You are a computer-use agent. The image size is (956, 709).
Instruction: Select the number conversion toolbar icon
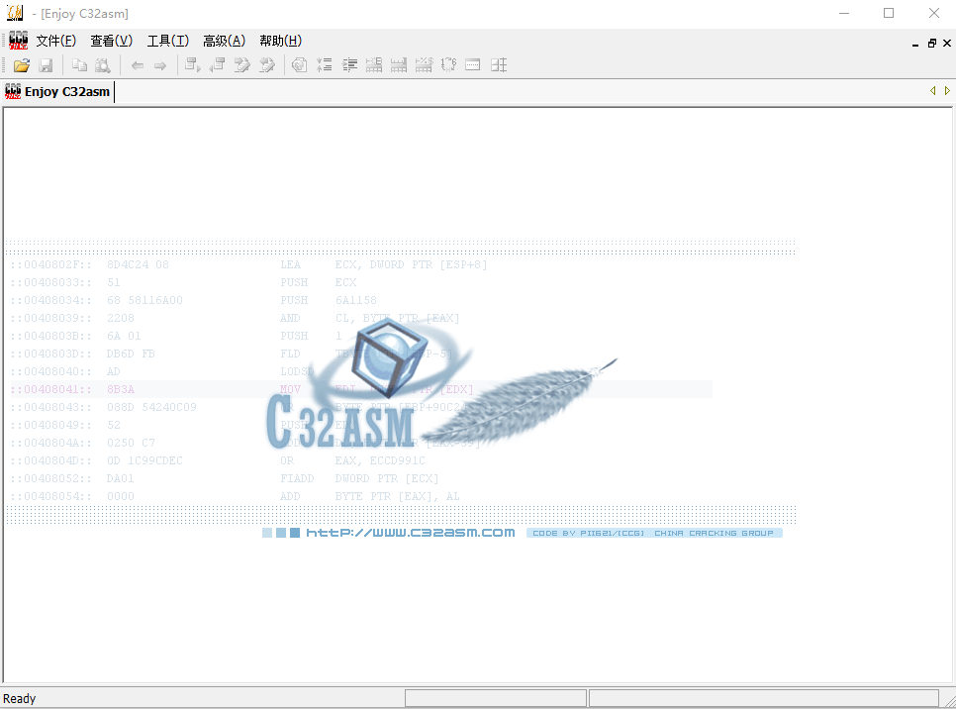coord(448,64)
